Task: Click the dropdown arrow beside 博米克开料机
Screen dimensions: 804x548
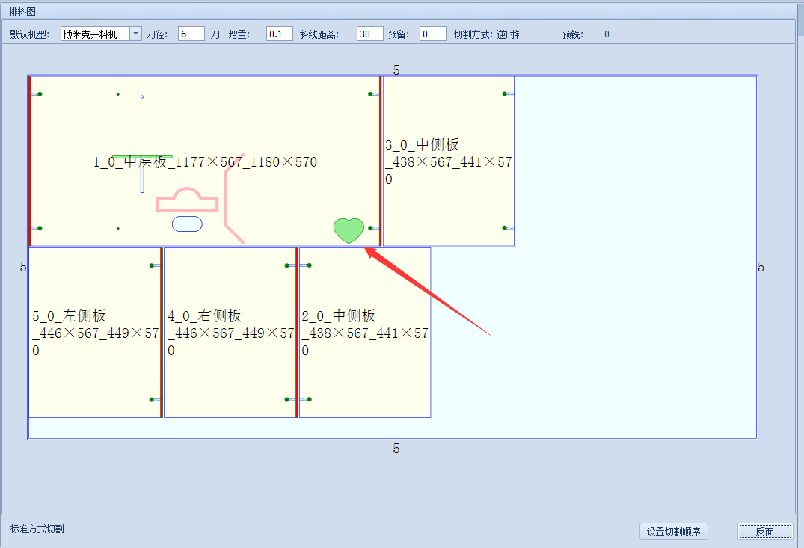Action: point(135,33)
